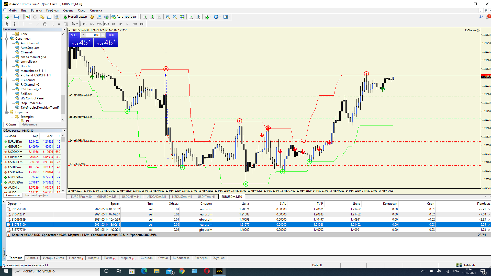Open the lot volume dropdown arrow
Viewport: 491px width, 276px height.
83,35
